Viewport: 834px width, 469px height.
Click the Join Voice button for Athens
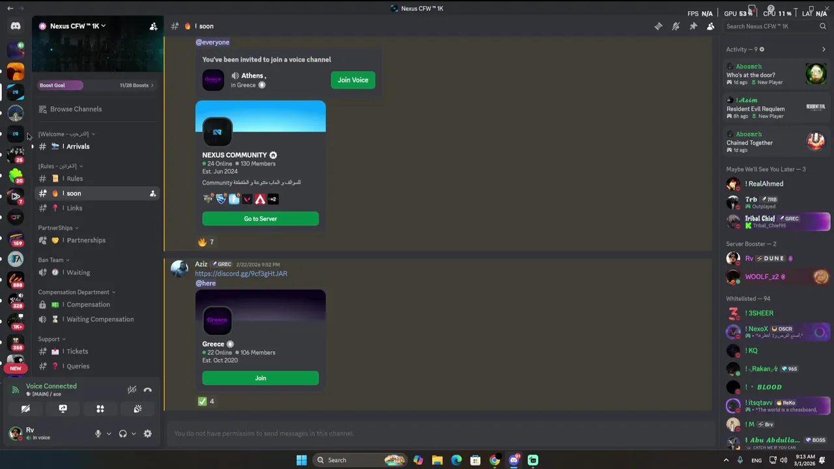(x=352, y=80)
